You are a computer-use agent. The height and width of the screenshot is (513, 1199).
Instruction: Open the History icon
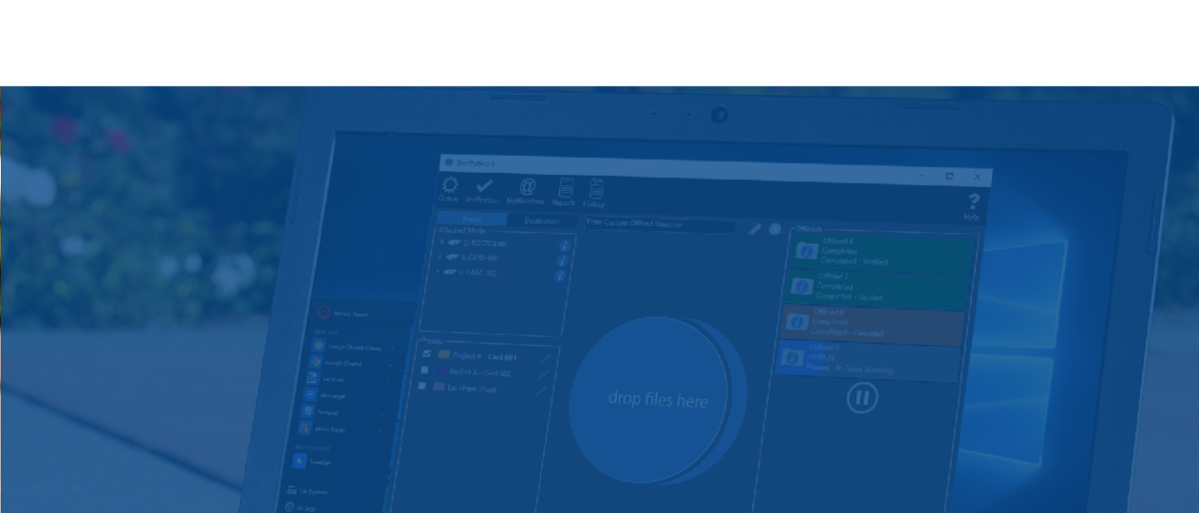pyautogui.click(x=596, y=189)
